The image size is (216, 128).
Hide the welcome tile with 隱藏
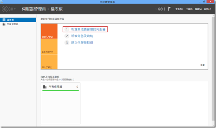[203, 65]
